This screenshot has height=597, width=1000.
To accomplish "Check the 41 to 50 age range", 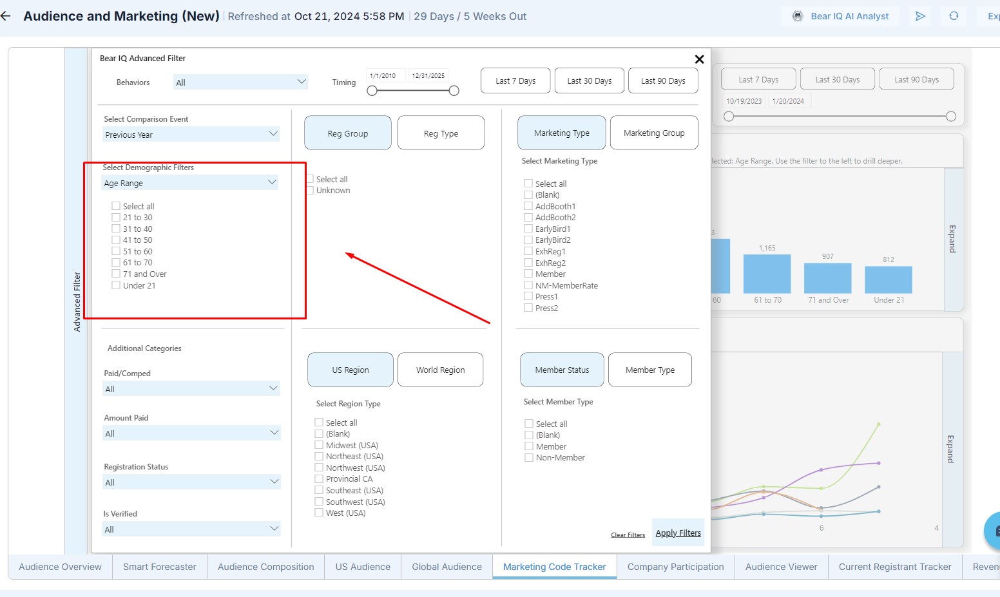I will (116, 240).
